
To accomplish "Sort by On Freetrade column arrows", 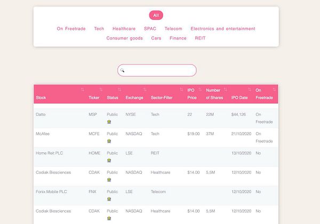I will pyautogui.click(x=274, y=89).
